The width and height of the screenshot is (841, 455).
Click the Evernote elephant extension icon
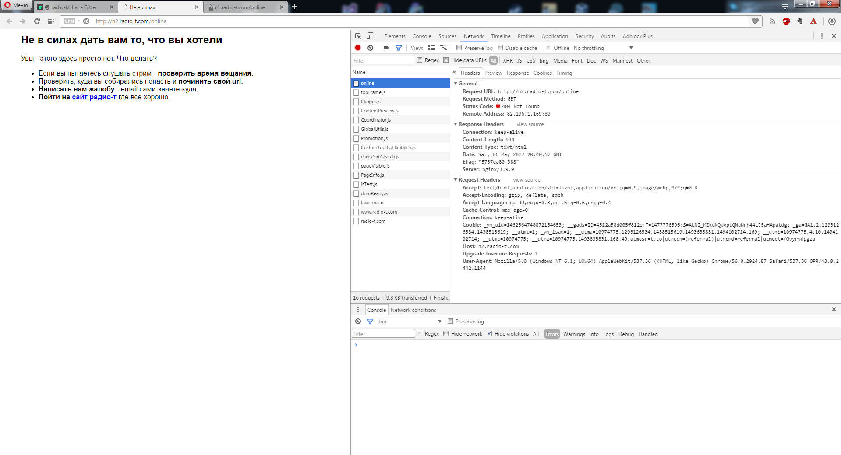(x=800, y=21)
